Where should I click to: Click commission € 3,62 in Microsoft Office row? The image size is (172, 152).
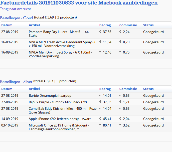(124, 125)
